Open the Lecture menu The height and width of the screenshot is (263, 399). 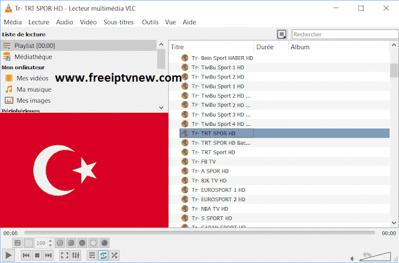tap(39, 22)
